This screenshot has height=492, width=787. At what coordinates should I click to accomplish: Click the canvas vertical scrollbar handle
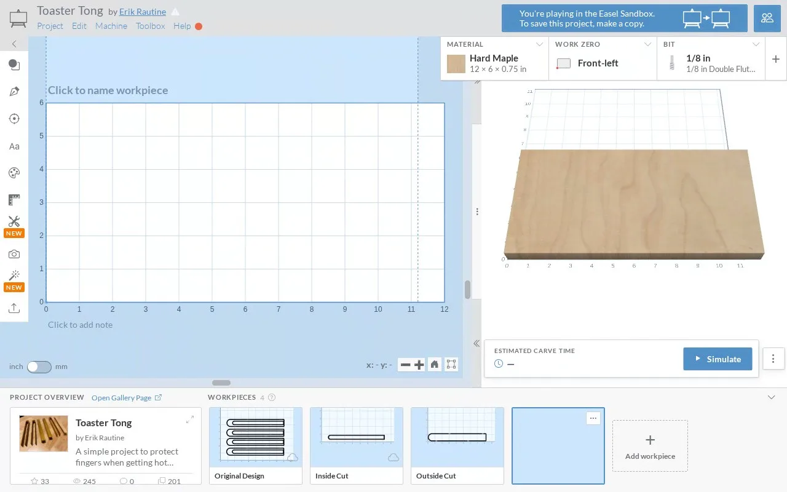467,290
